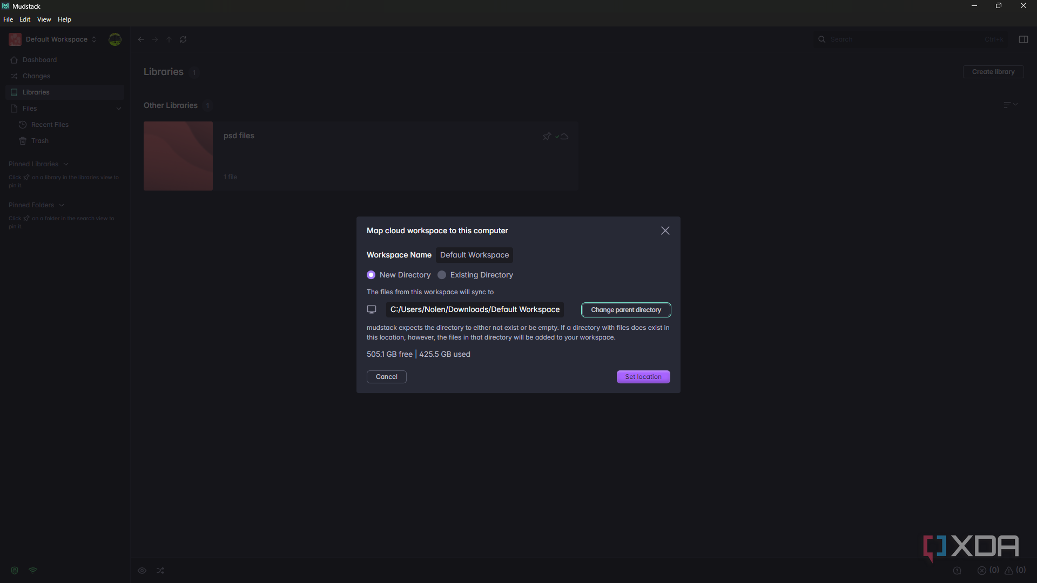Click the help question mark icon in status bar

(x=957, y=571)
